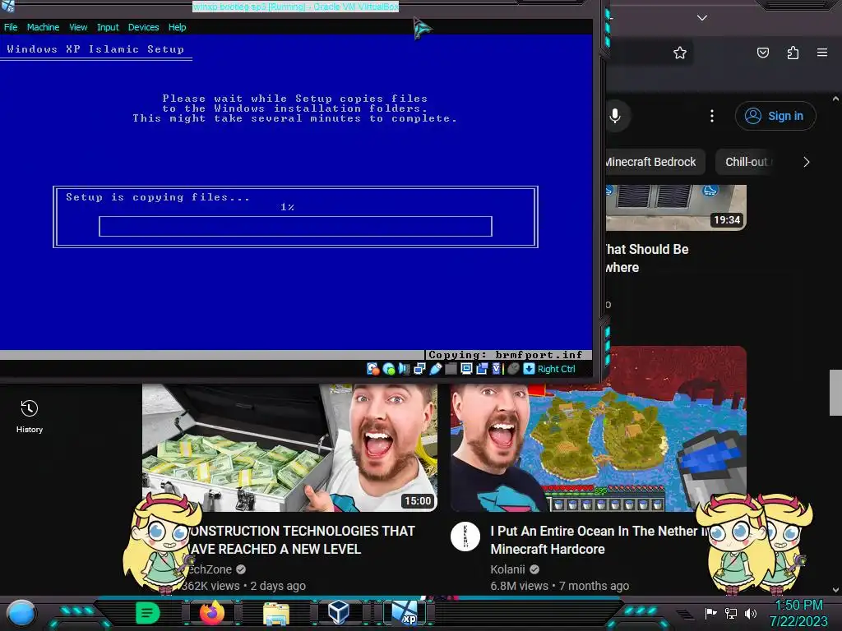Bookmark this page with the star icon

(680, 53)
